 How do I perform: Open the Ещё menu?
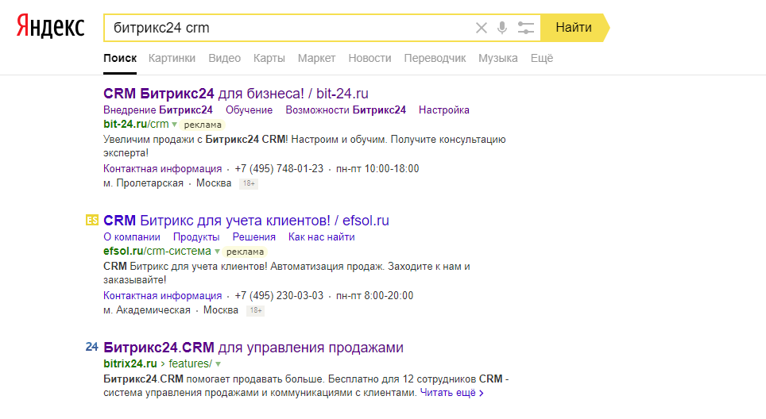(x=541, y=58)
